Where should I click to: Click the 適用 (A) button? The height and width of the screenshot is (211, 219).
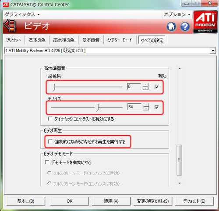tap(111, 201)
